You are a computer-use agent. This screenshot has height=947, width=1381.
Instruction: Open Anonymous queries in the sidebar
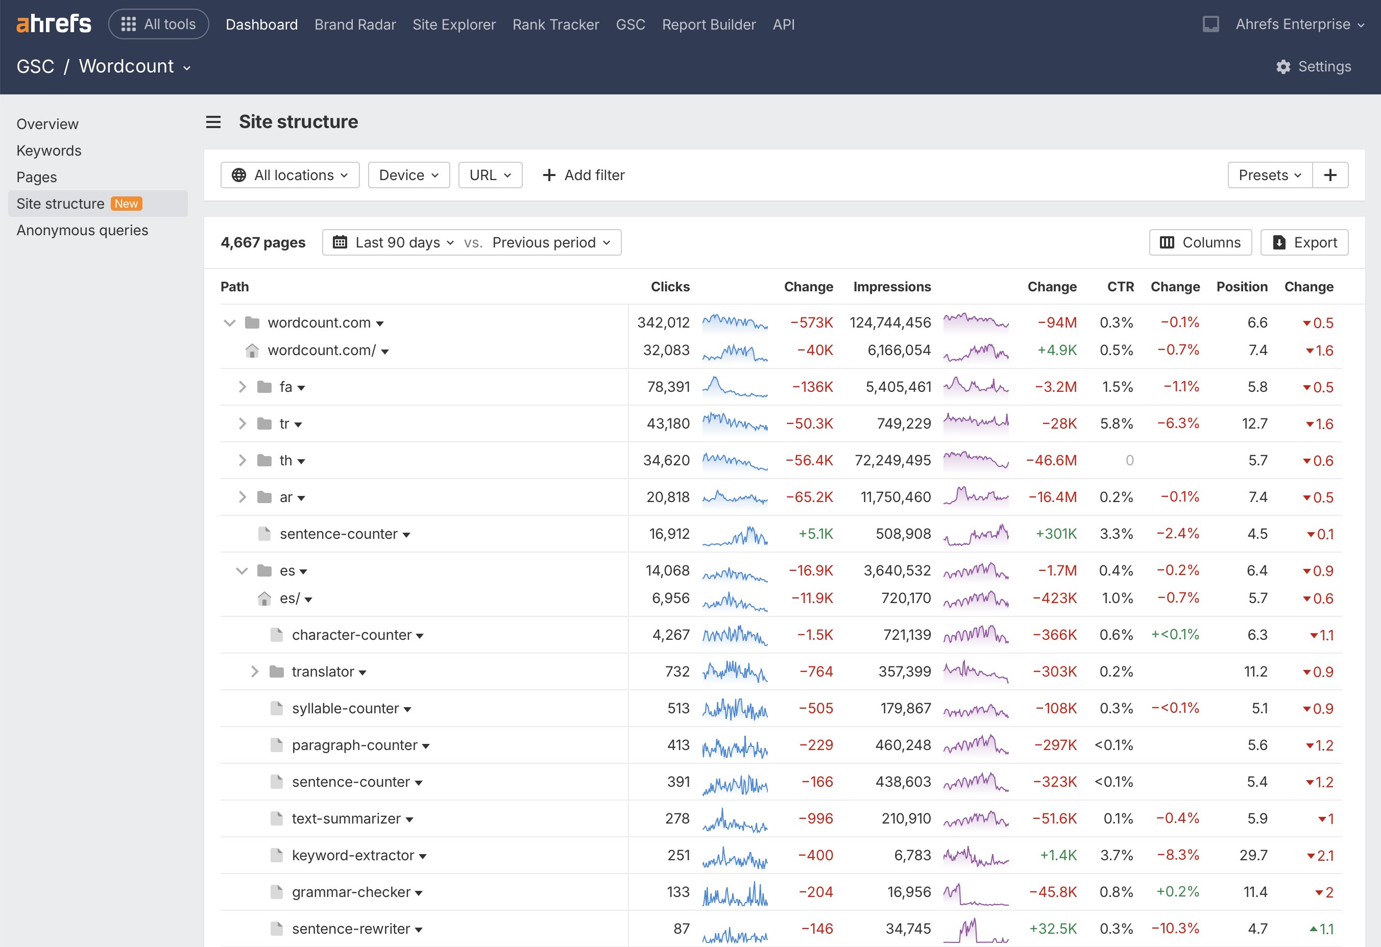(82, 230)
